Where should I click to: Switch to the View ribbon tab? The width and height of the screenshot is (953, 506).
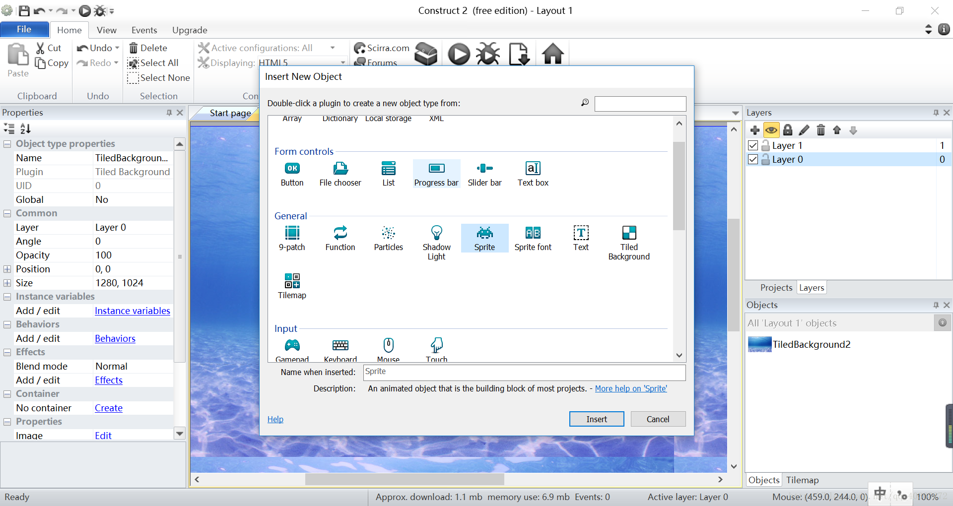(x=107, y=30)
